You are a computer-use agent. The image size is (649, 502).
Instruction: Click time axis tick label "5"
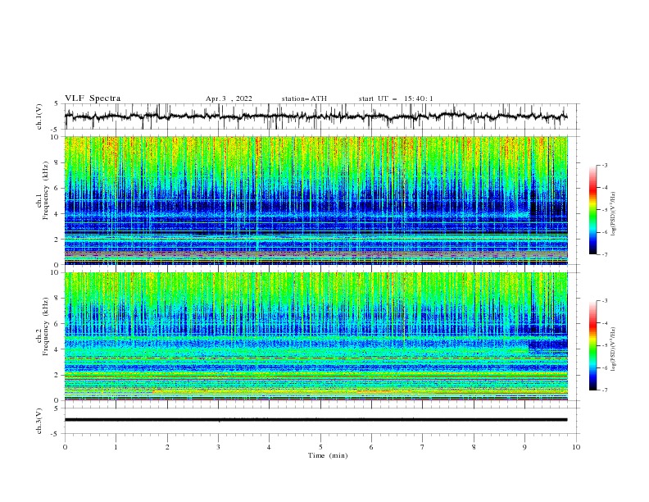(x=320, y=447)
